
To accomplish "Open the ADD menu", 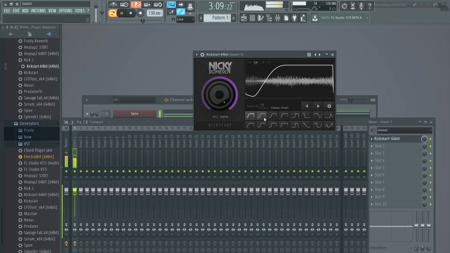I will (x=25, y=11).
